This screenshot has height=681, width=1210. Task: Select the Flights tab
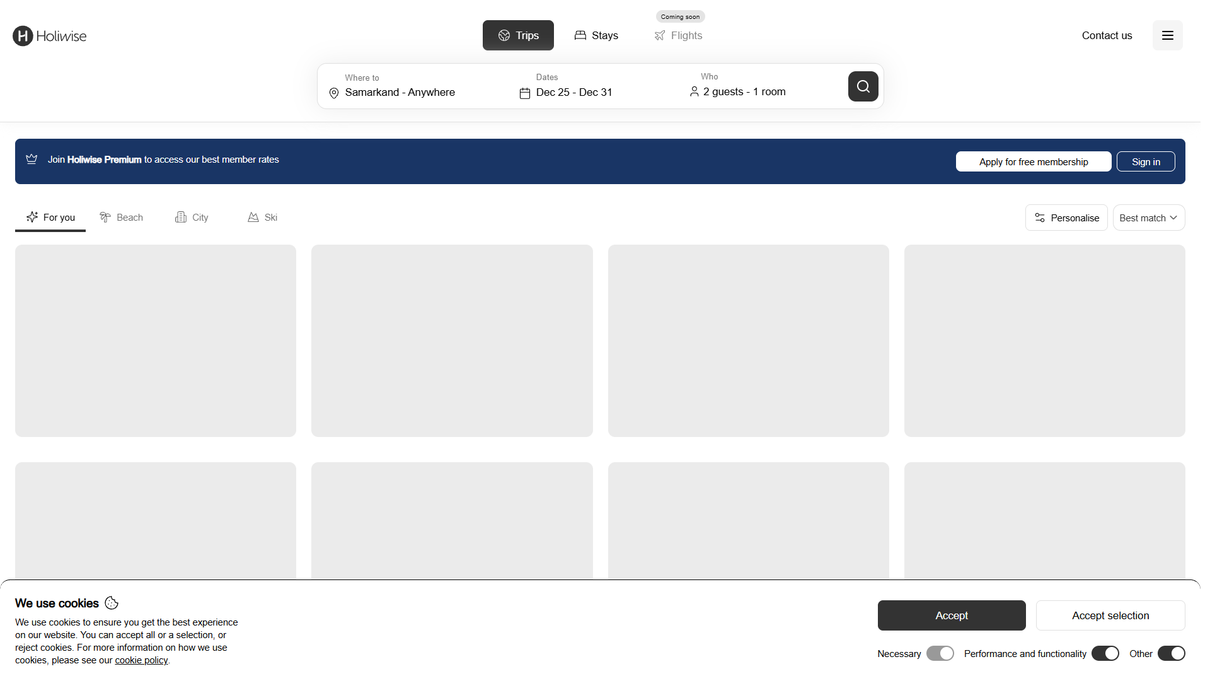click(x=678, y=35)
